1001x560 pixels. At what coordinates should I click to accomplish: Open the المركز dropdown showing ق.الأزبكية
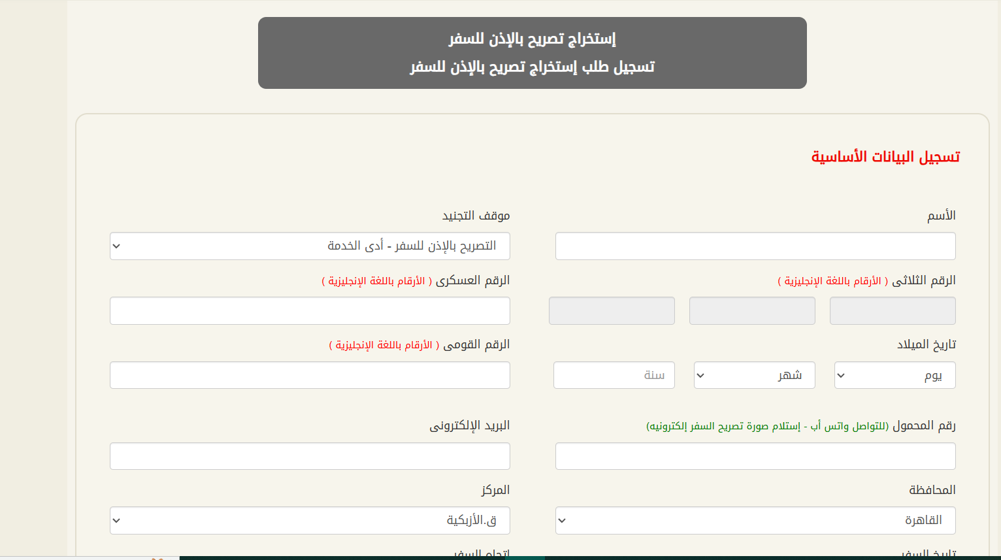310,521
